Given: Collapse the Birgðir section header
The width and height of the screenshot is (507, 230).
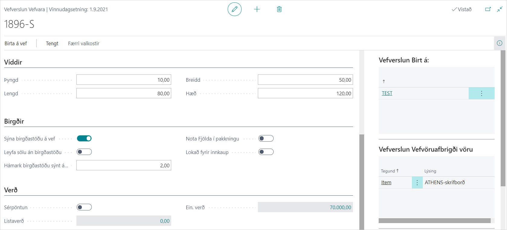Looking at the screenshot, I should tap(14, 121).
